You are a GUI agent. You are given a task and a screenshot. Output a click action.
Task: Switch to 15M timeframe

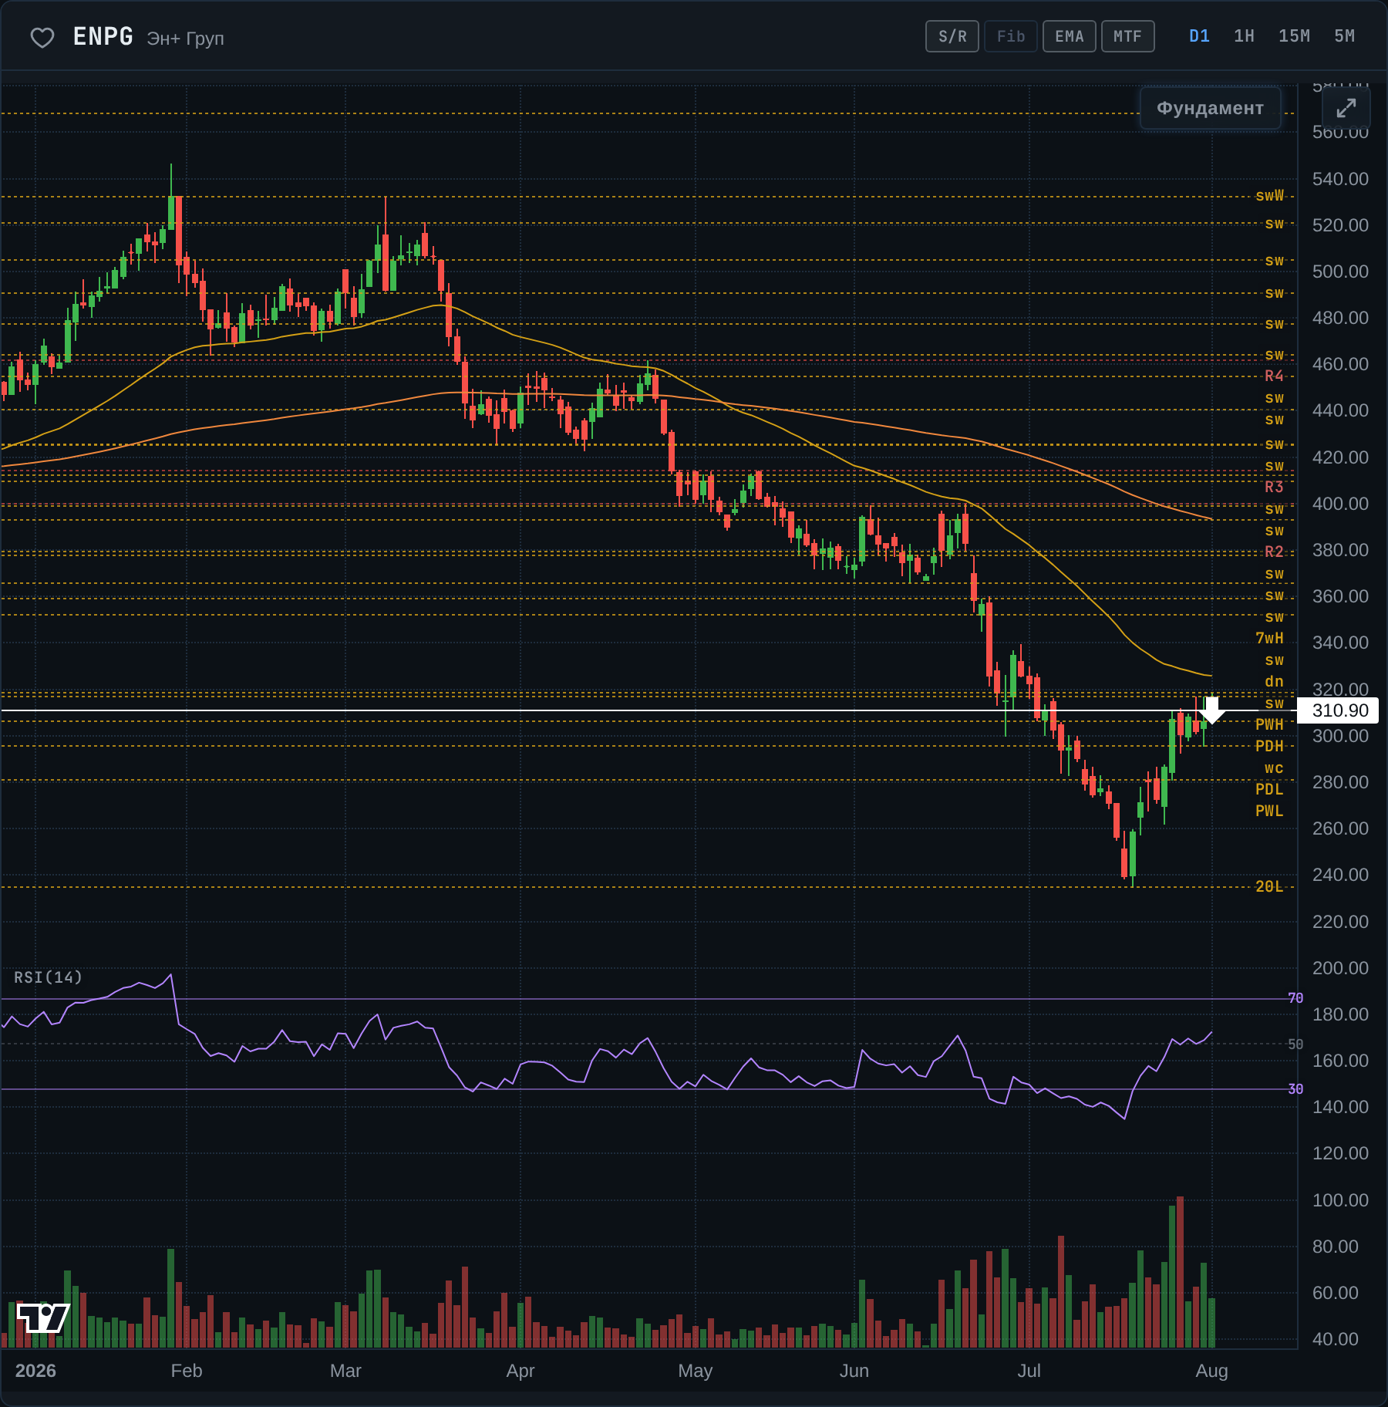(1294, 36)
